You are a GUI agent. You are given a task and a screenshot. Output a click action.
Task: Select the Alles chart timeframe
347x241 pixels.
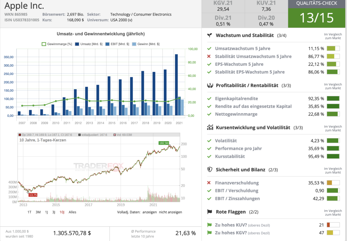pyautogui.click(x=72, y=212)
